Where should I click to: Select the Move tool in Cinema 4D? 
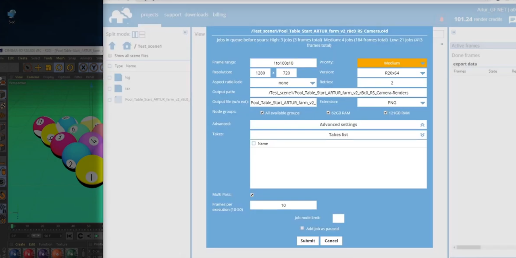click(x=38, y=68)
